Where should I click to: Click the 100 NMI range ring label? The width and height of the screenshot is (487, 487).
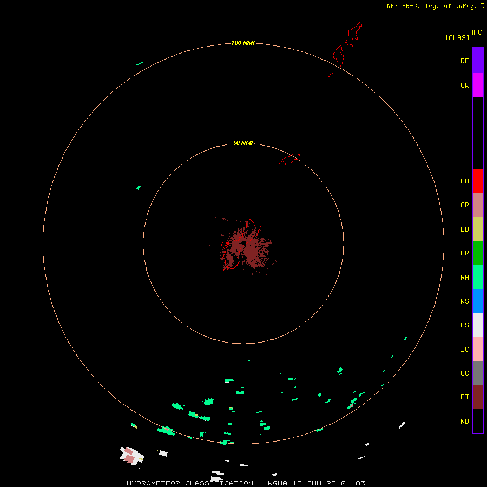click(x=243, y=43)
